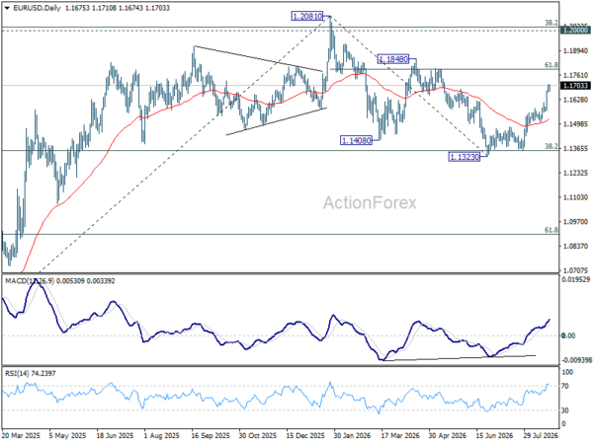The height and width of the screenshot is (444, 593).
Task: Click the 15 Dec 2025 date label
Action: 305,435
